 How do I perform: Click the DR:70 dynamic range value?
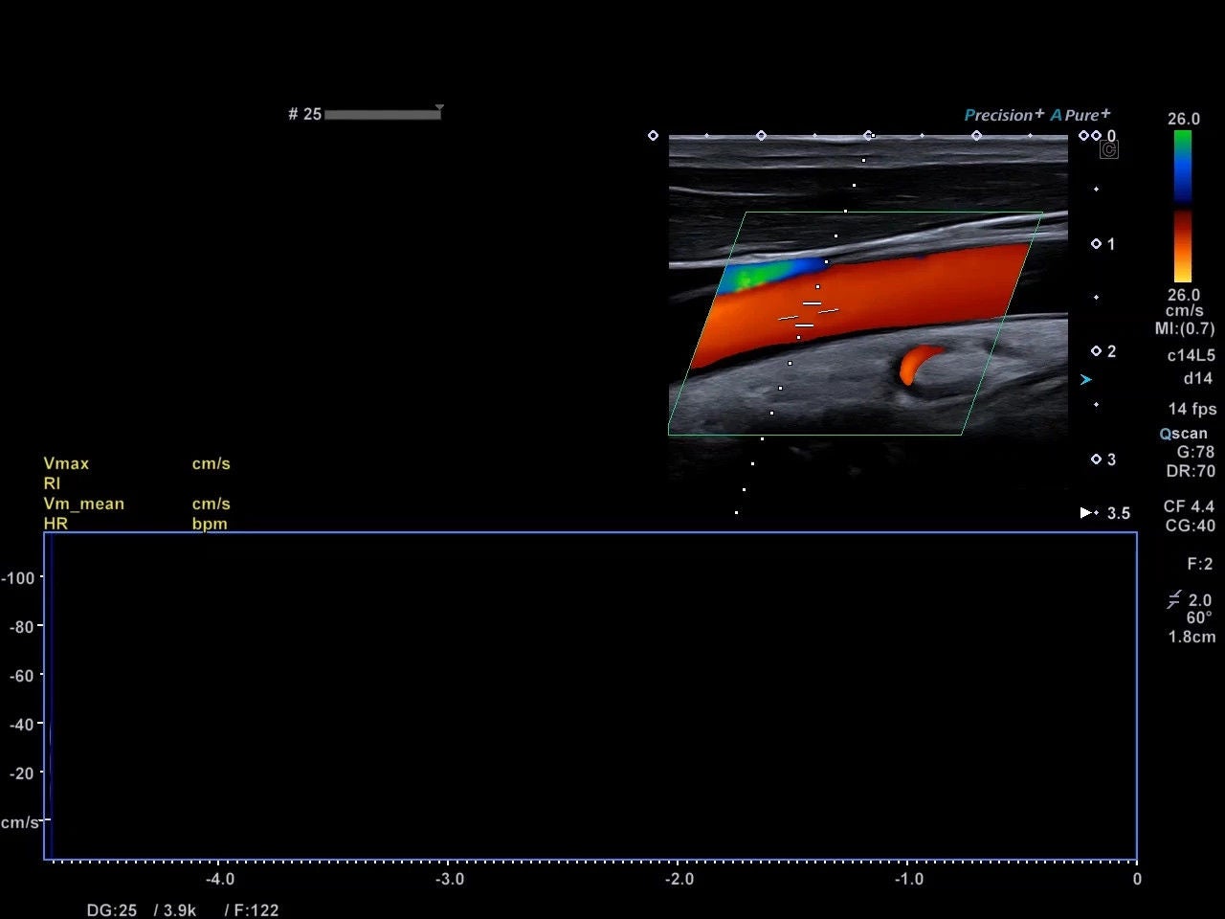(x=1192, y=471)
